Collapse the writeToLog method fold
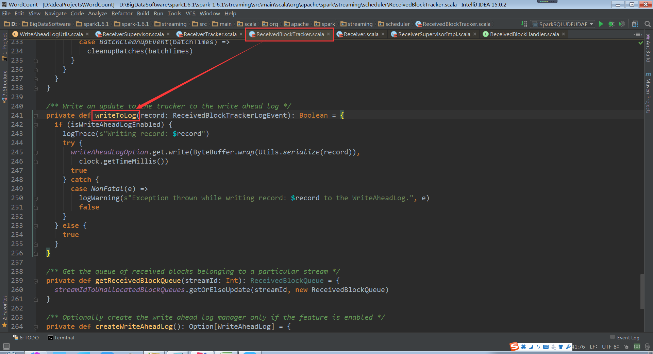Screen dimensions: 653x354 [x=36, y=116]
